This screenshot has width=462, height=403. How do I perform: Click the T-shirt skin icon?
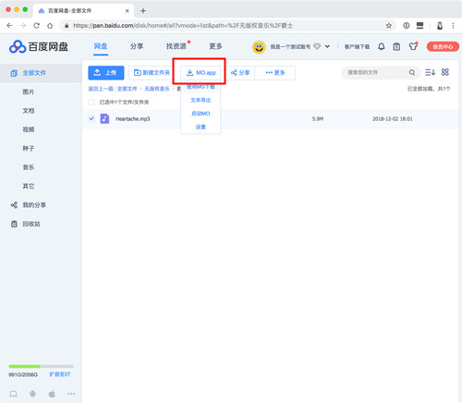[413, 46]
